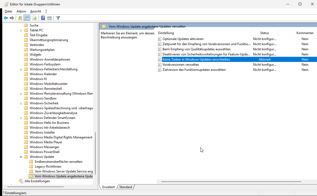
Task: Select the Windows-KI folder
Action: point(38,79)
